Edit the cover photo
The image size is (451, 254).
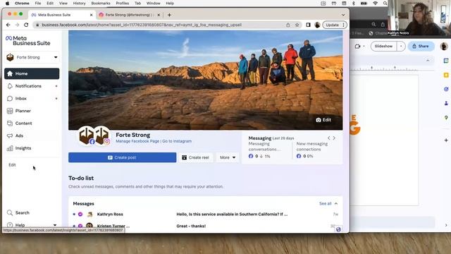[323, 120]
